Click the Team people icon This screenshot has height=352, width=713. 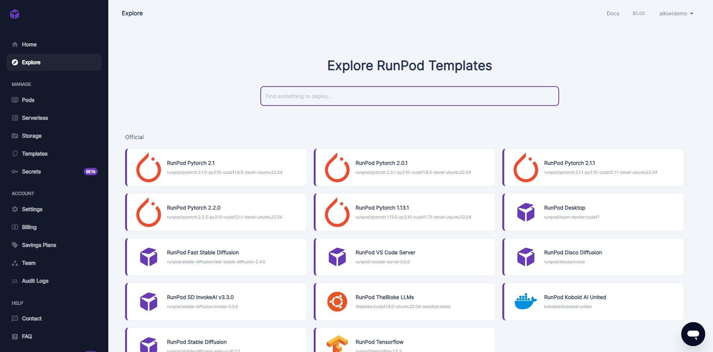(x=15, y=263)
